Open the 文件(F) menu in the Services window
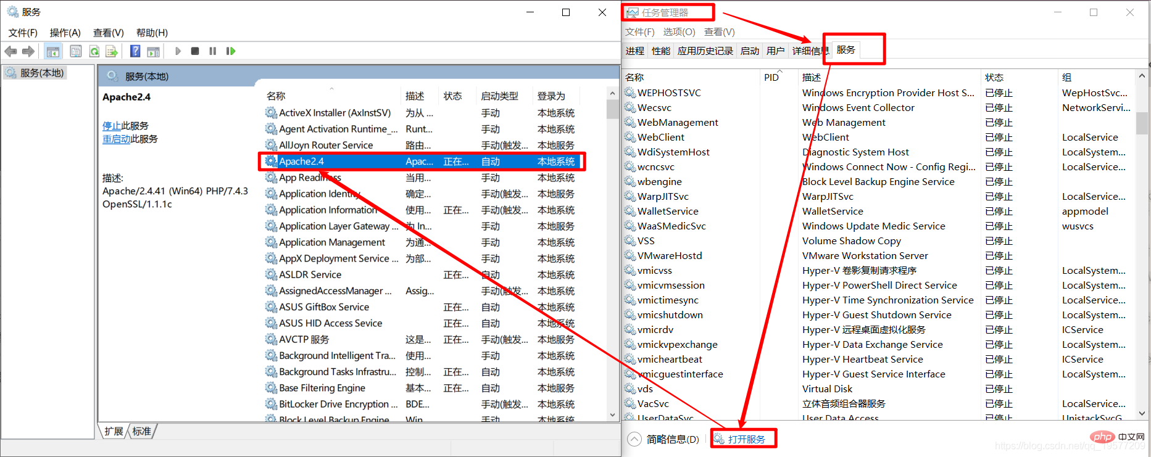Screen dimensions: 1151x457 coord(23,33)
